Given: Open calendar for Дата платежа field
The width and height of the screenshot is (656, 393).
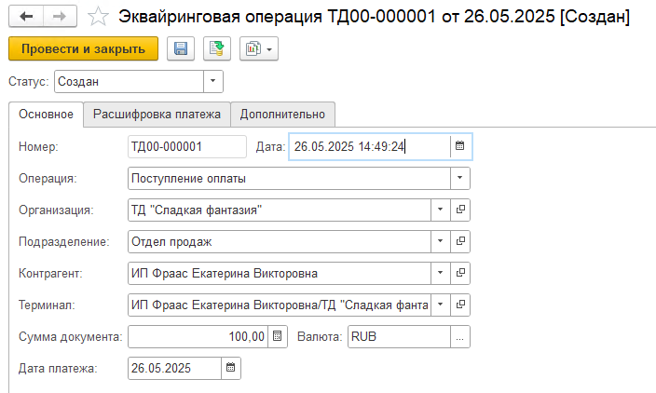Looking at the screenshot, I should coord(231,368).
